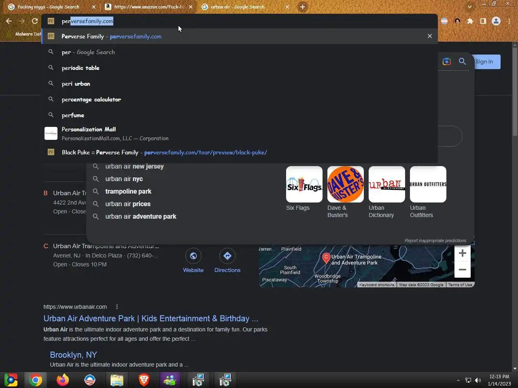
Task: Close the Amazon tab
Action: (191, 7)
